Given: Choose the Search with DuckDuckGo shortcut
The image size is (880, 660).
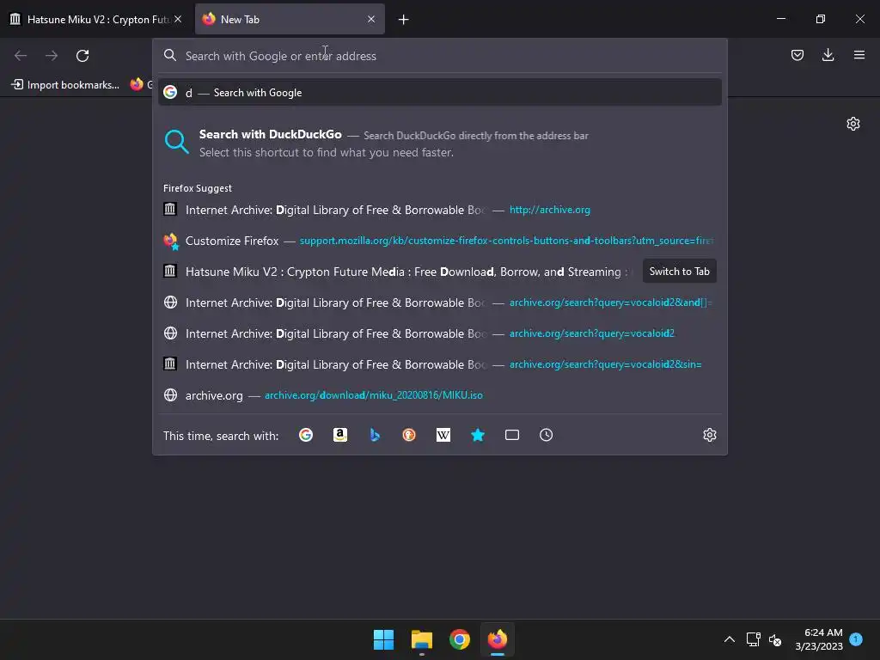Looking at the screenshot, I should [x=440, y=144].
